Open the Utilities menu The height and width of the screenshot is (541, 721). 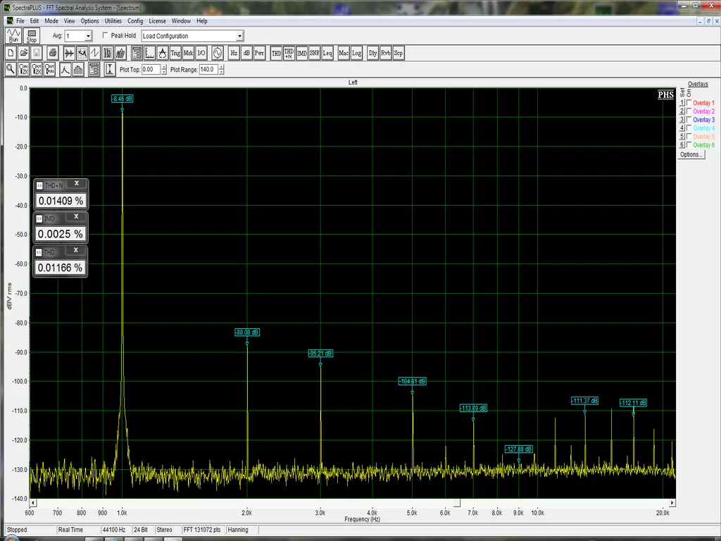point(113,21)
